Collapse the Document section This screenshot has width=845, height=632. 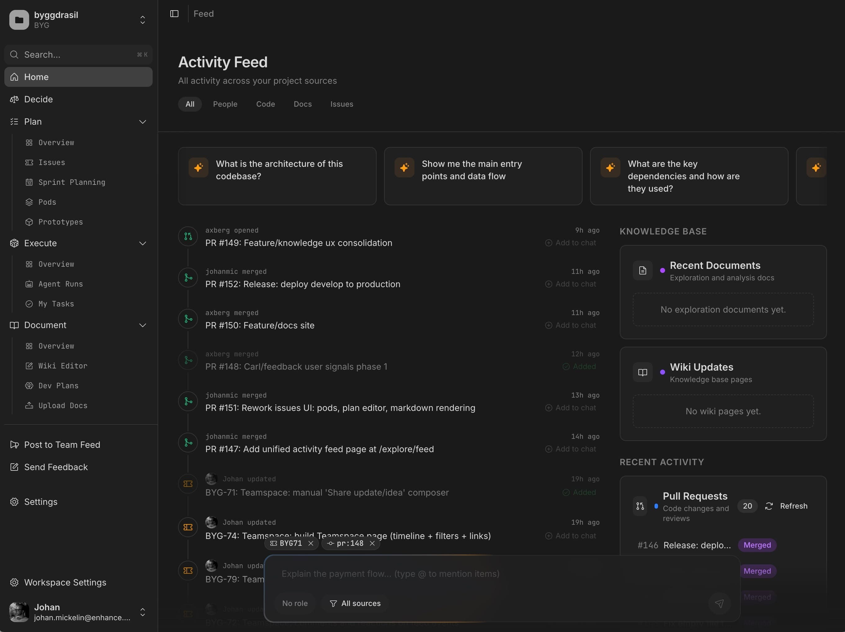[142, 325]
